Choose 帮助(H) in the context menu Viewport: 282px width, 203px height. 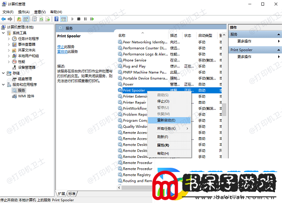pos(169,154)
